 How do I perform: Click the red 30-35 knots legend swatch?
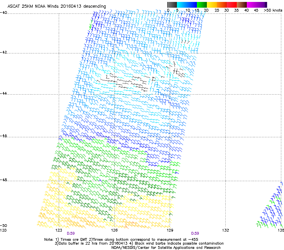pos(232,5)
